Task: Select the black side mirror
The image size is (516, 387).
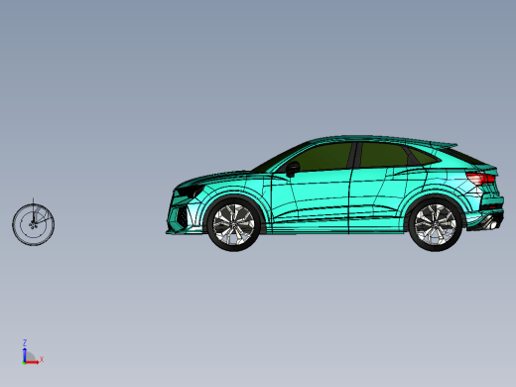Action: (x=293, y=169)
